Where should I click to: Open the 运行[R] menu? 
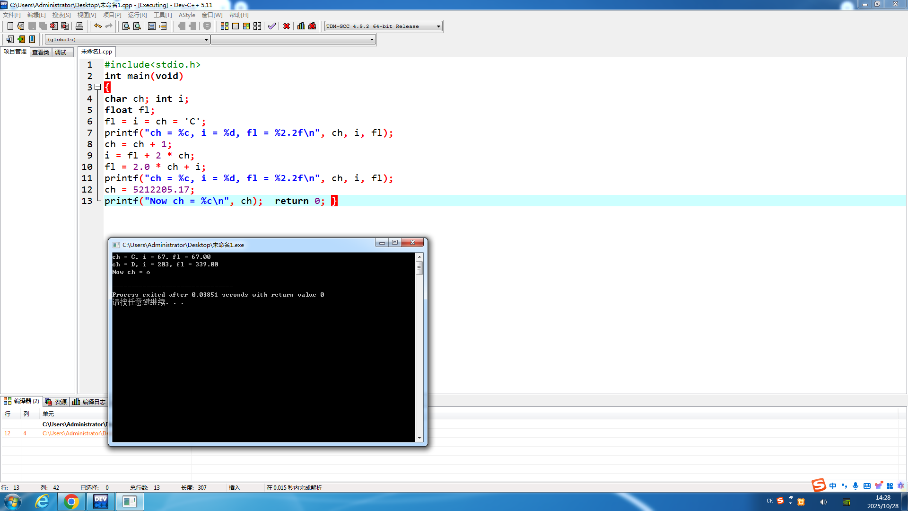137,15
